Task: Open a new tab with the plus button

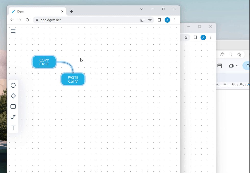Action: 71,11
